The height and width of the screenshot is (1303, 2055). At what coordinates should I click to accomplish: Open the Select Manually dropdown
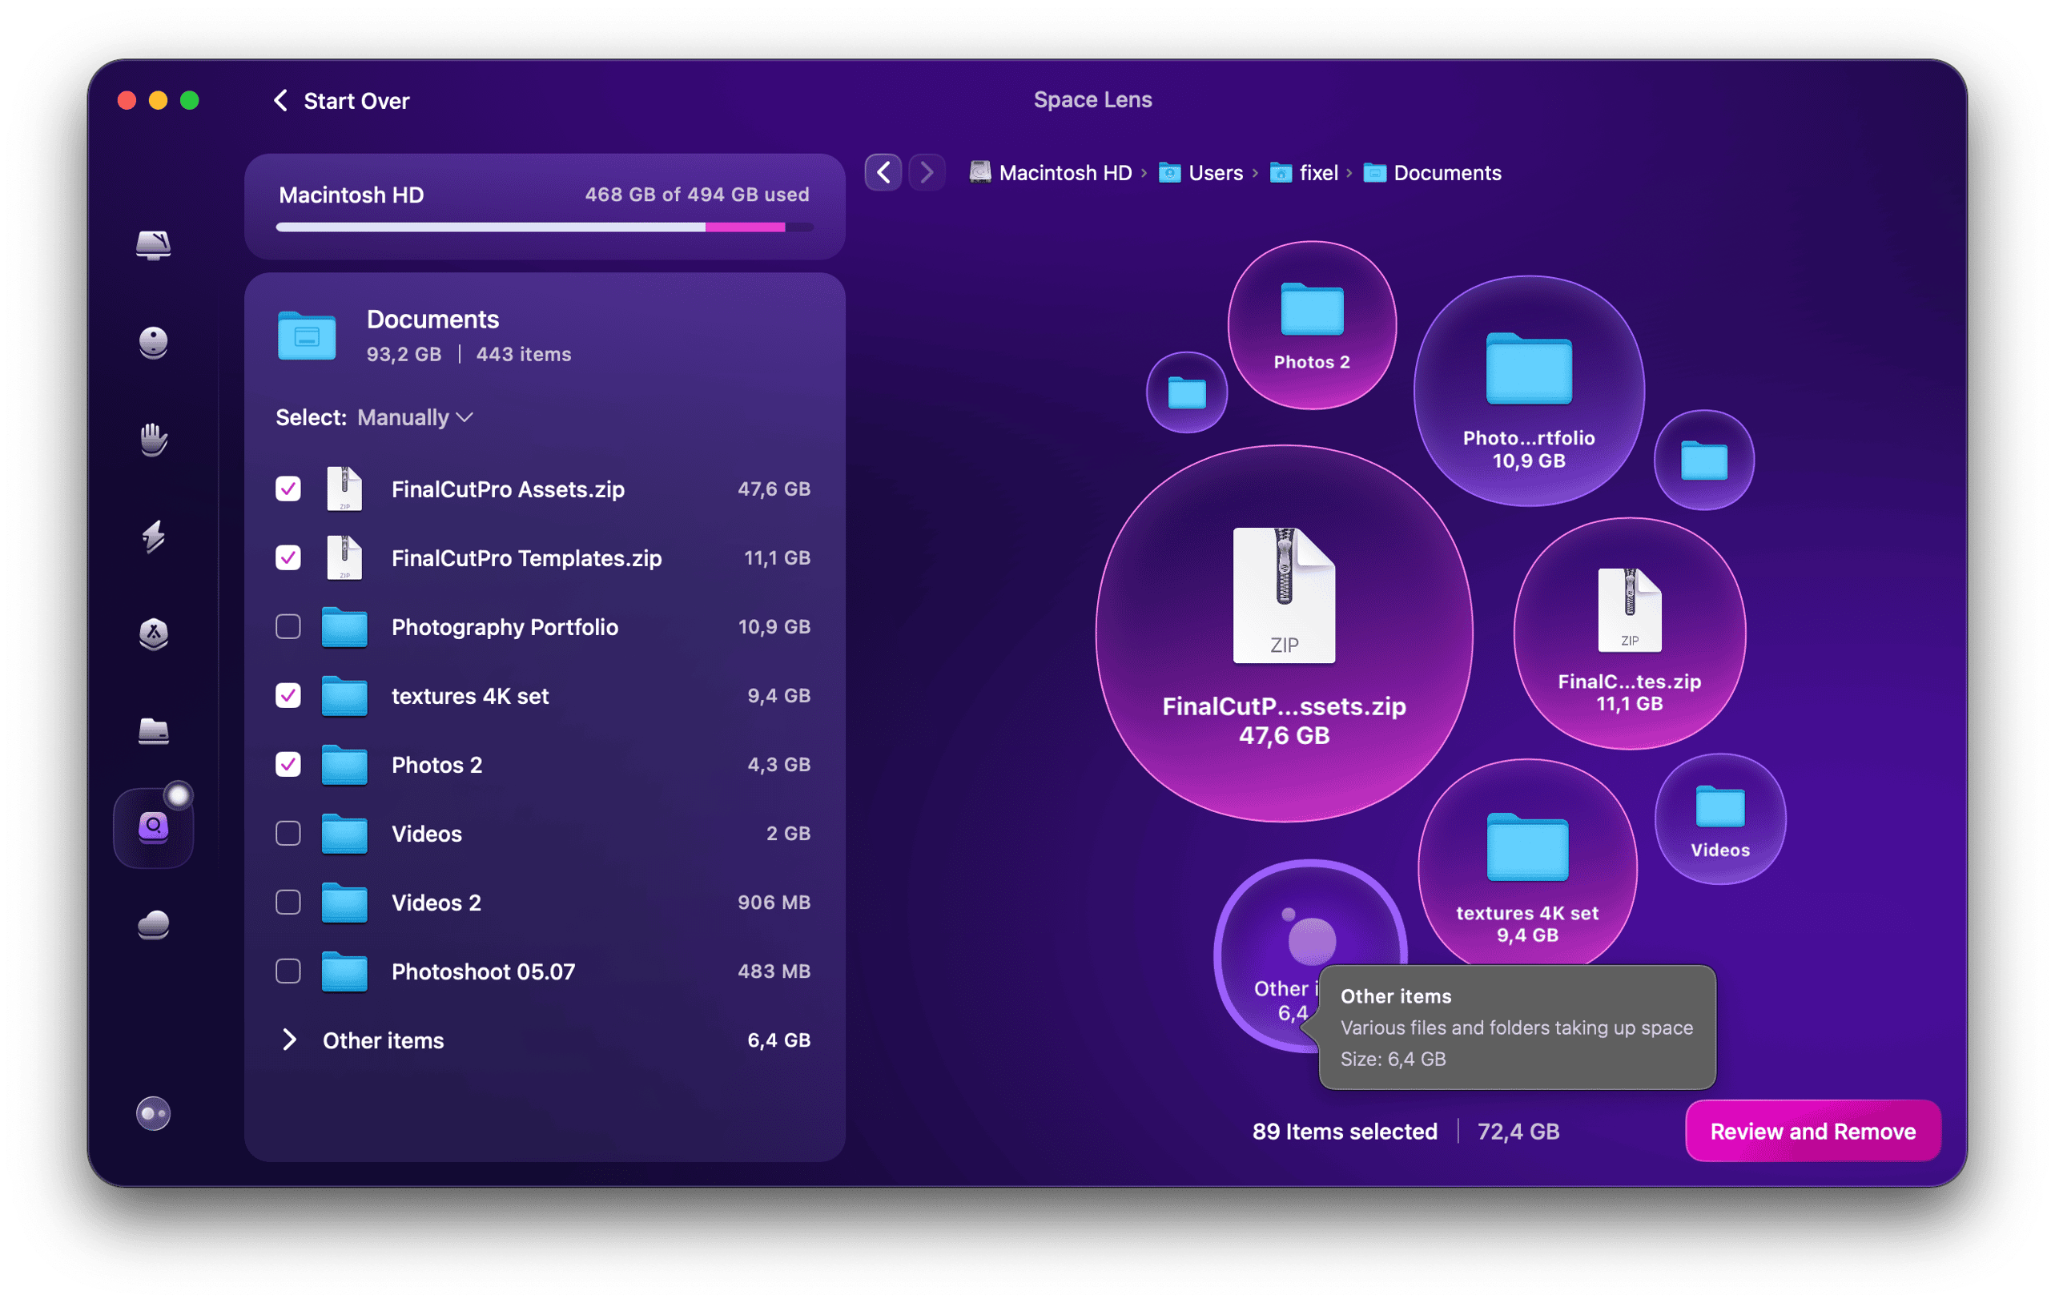click(415, 417)
